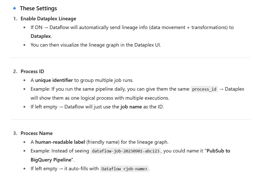276x180 pixels.
Task: Click the "Dataflow <job-name>" code snippet
Action: click(124, 169)
